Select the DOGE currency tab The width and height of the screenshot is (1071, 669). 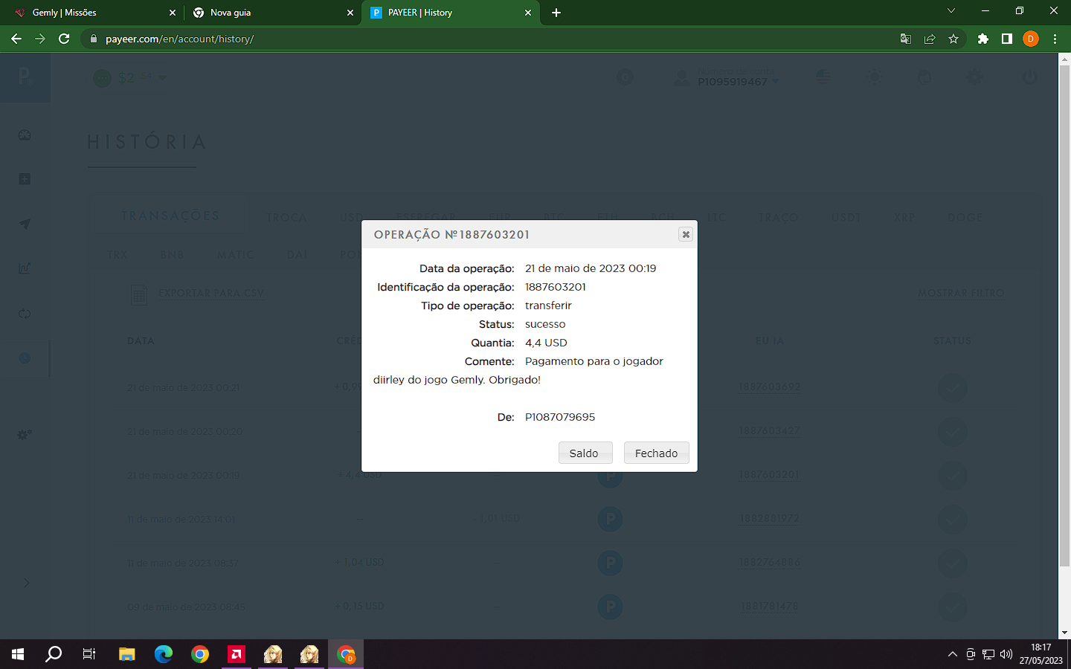tap(965, 218)
